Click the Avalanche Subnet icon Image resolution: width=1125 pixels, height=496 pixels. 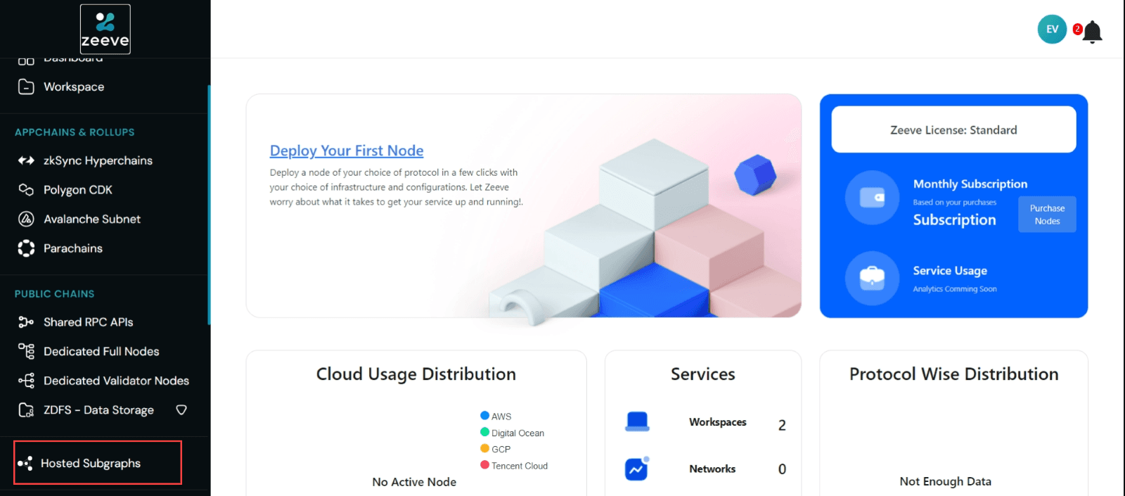(26, 219)
